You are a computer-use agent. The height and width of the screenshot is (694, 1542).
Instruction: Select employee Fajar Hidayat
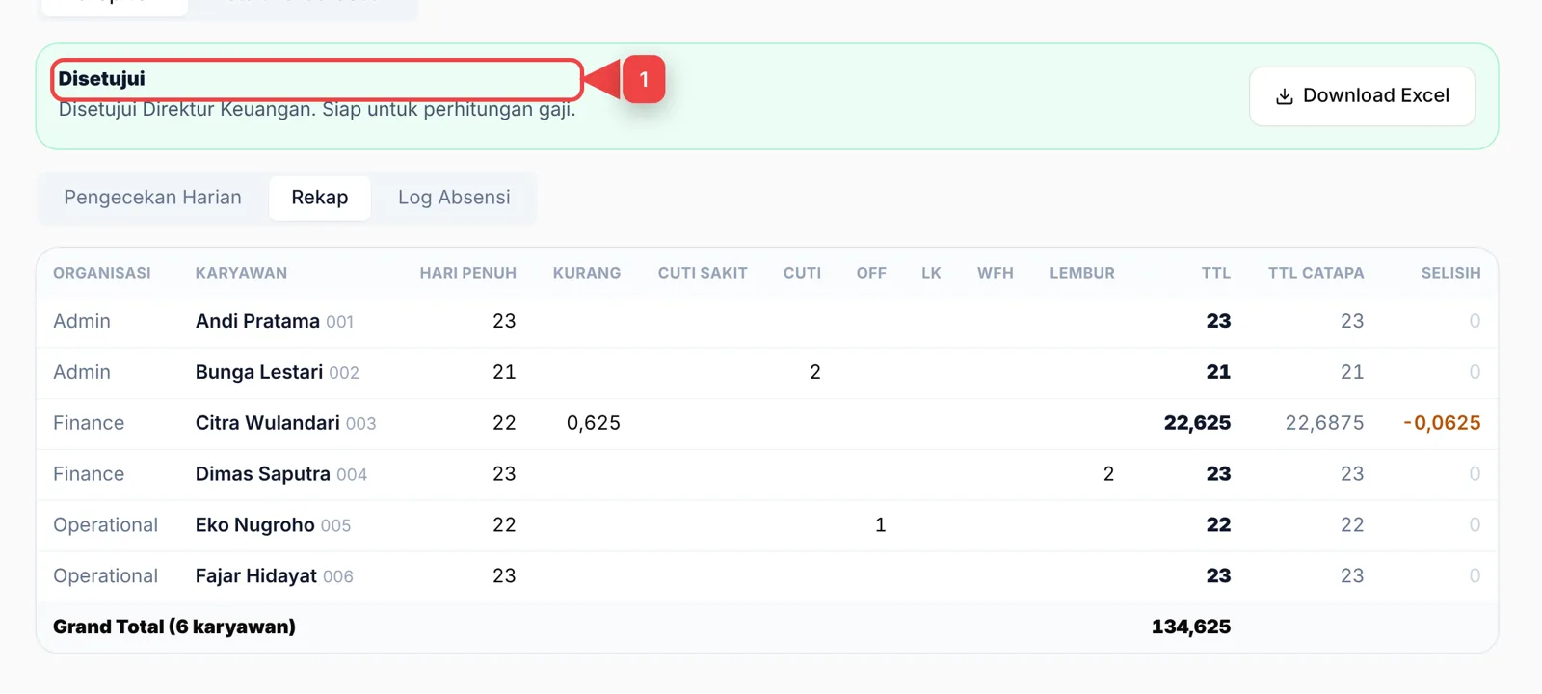pos(256,576)
